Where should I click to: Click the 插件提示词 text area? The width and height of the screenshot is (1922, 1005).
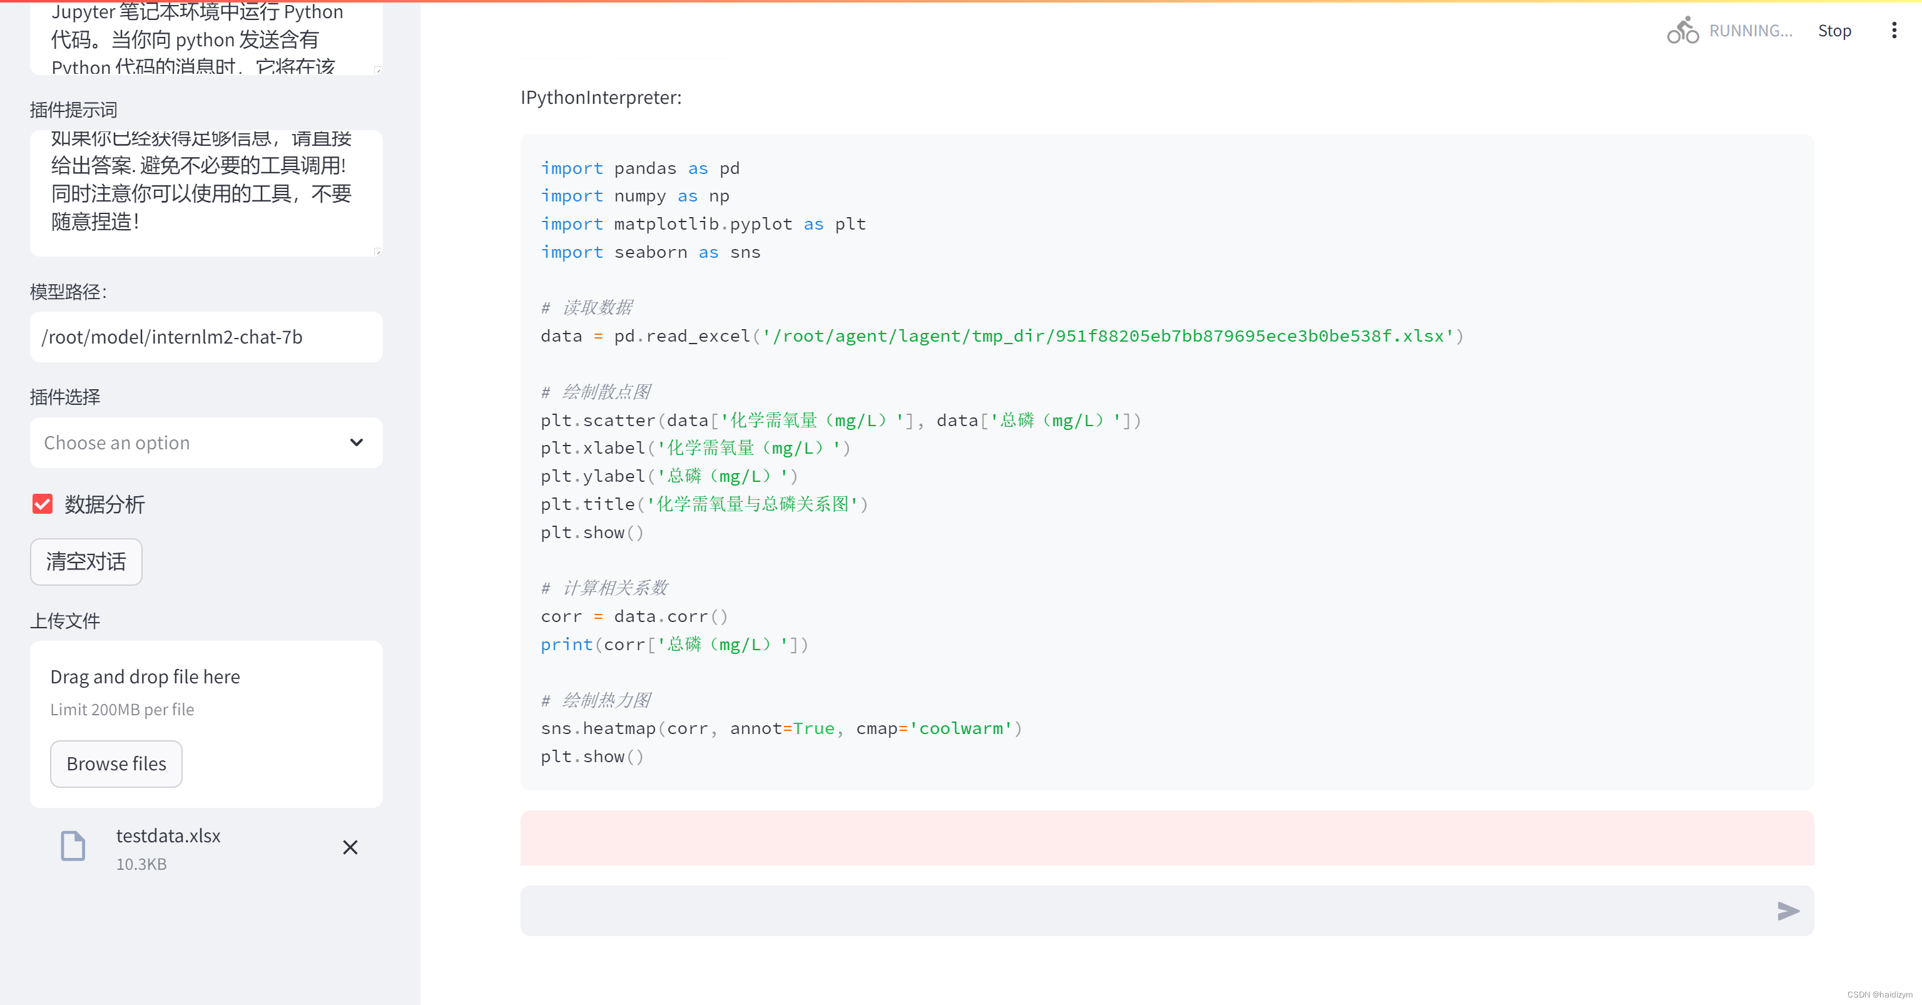[x=206, y=193]
